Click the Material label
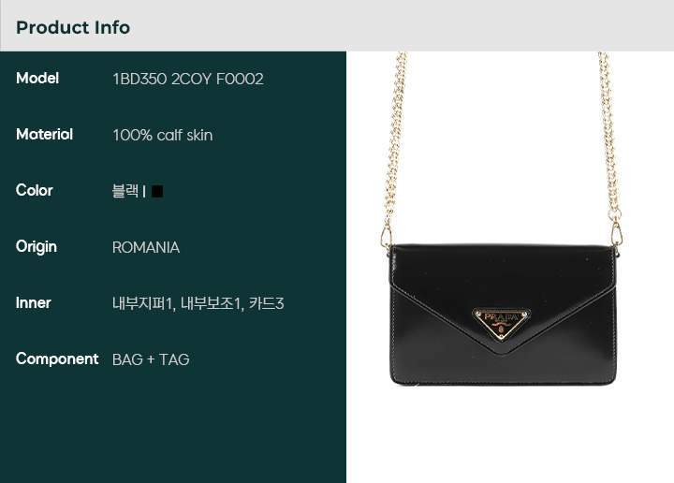Viewport: 674px width, 483px height. (x=44, y=135)
